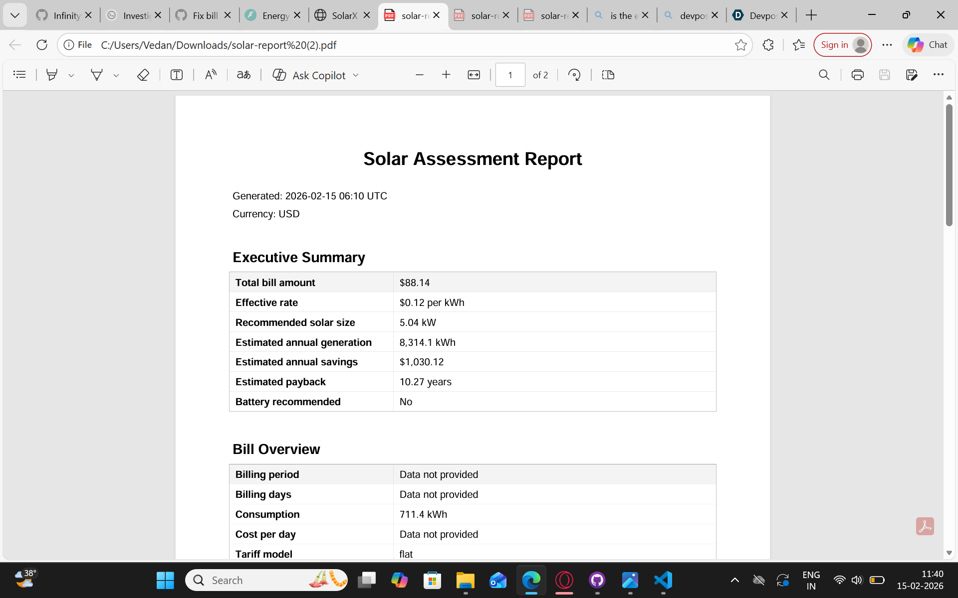Print the PDF document

point(857,75)
